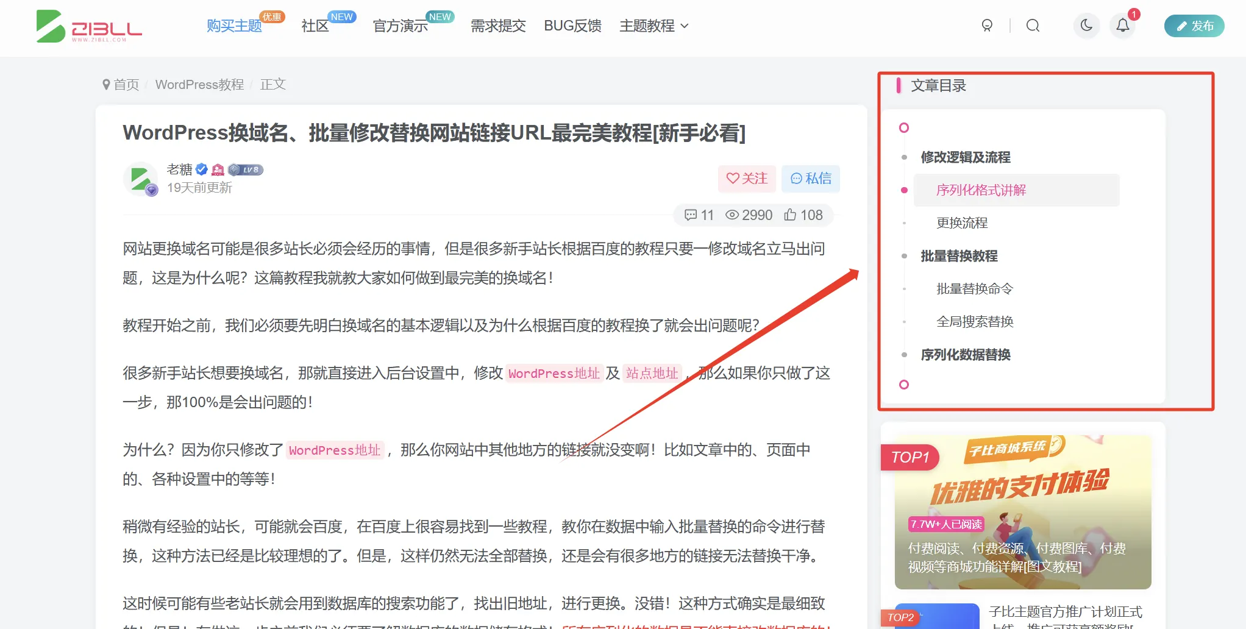Screen dimensions: 1246x629
Task: Open the 官方演示 menu item
Action: (x=400, y=26)
